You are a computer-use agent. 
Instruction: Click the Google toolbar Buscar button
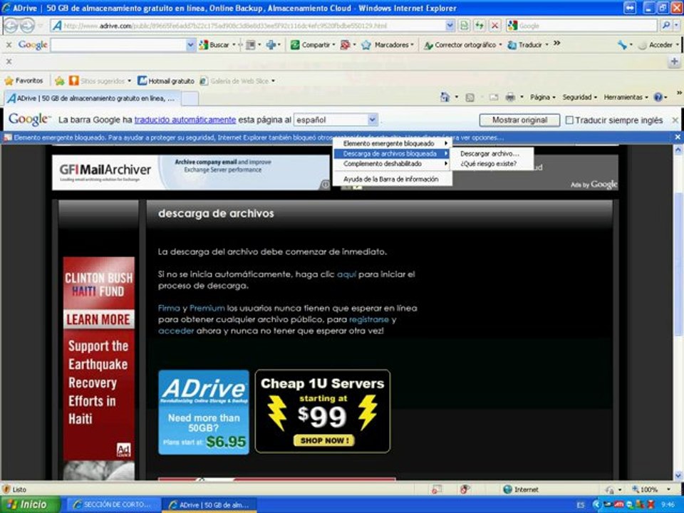coord(214,44)
